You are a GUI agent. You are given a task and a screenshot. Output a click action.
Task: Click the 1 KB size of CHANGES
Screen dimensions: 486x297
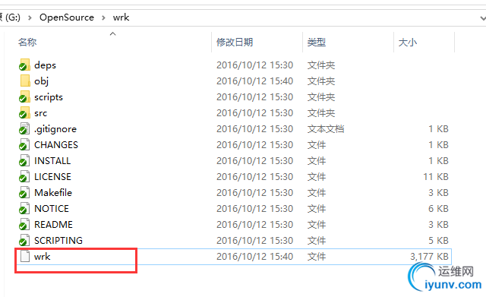pos(438,145)
